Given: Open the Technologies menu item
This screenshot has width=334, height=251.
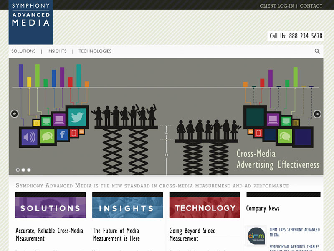Looking at the screenshot, I should [95, 51].
